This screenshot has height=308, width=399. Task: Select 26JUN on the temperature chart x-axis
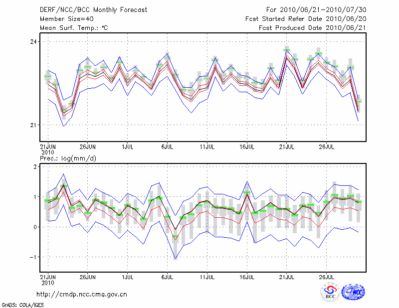point(88,147)
